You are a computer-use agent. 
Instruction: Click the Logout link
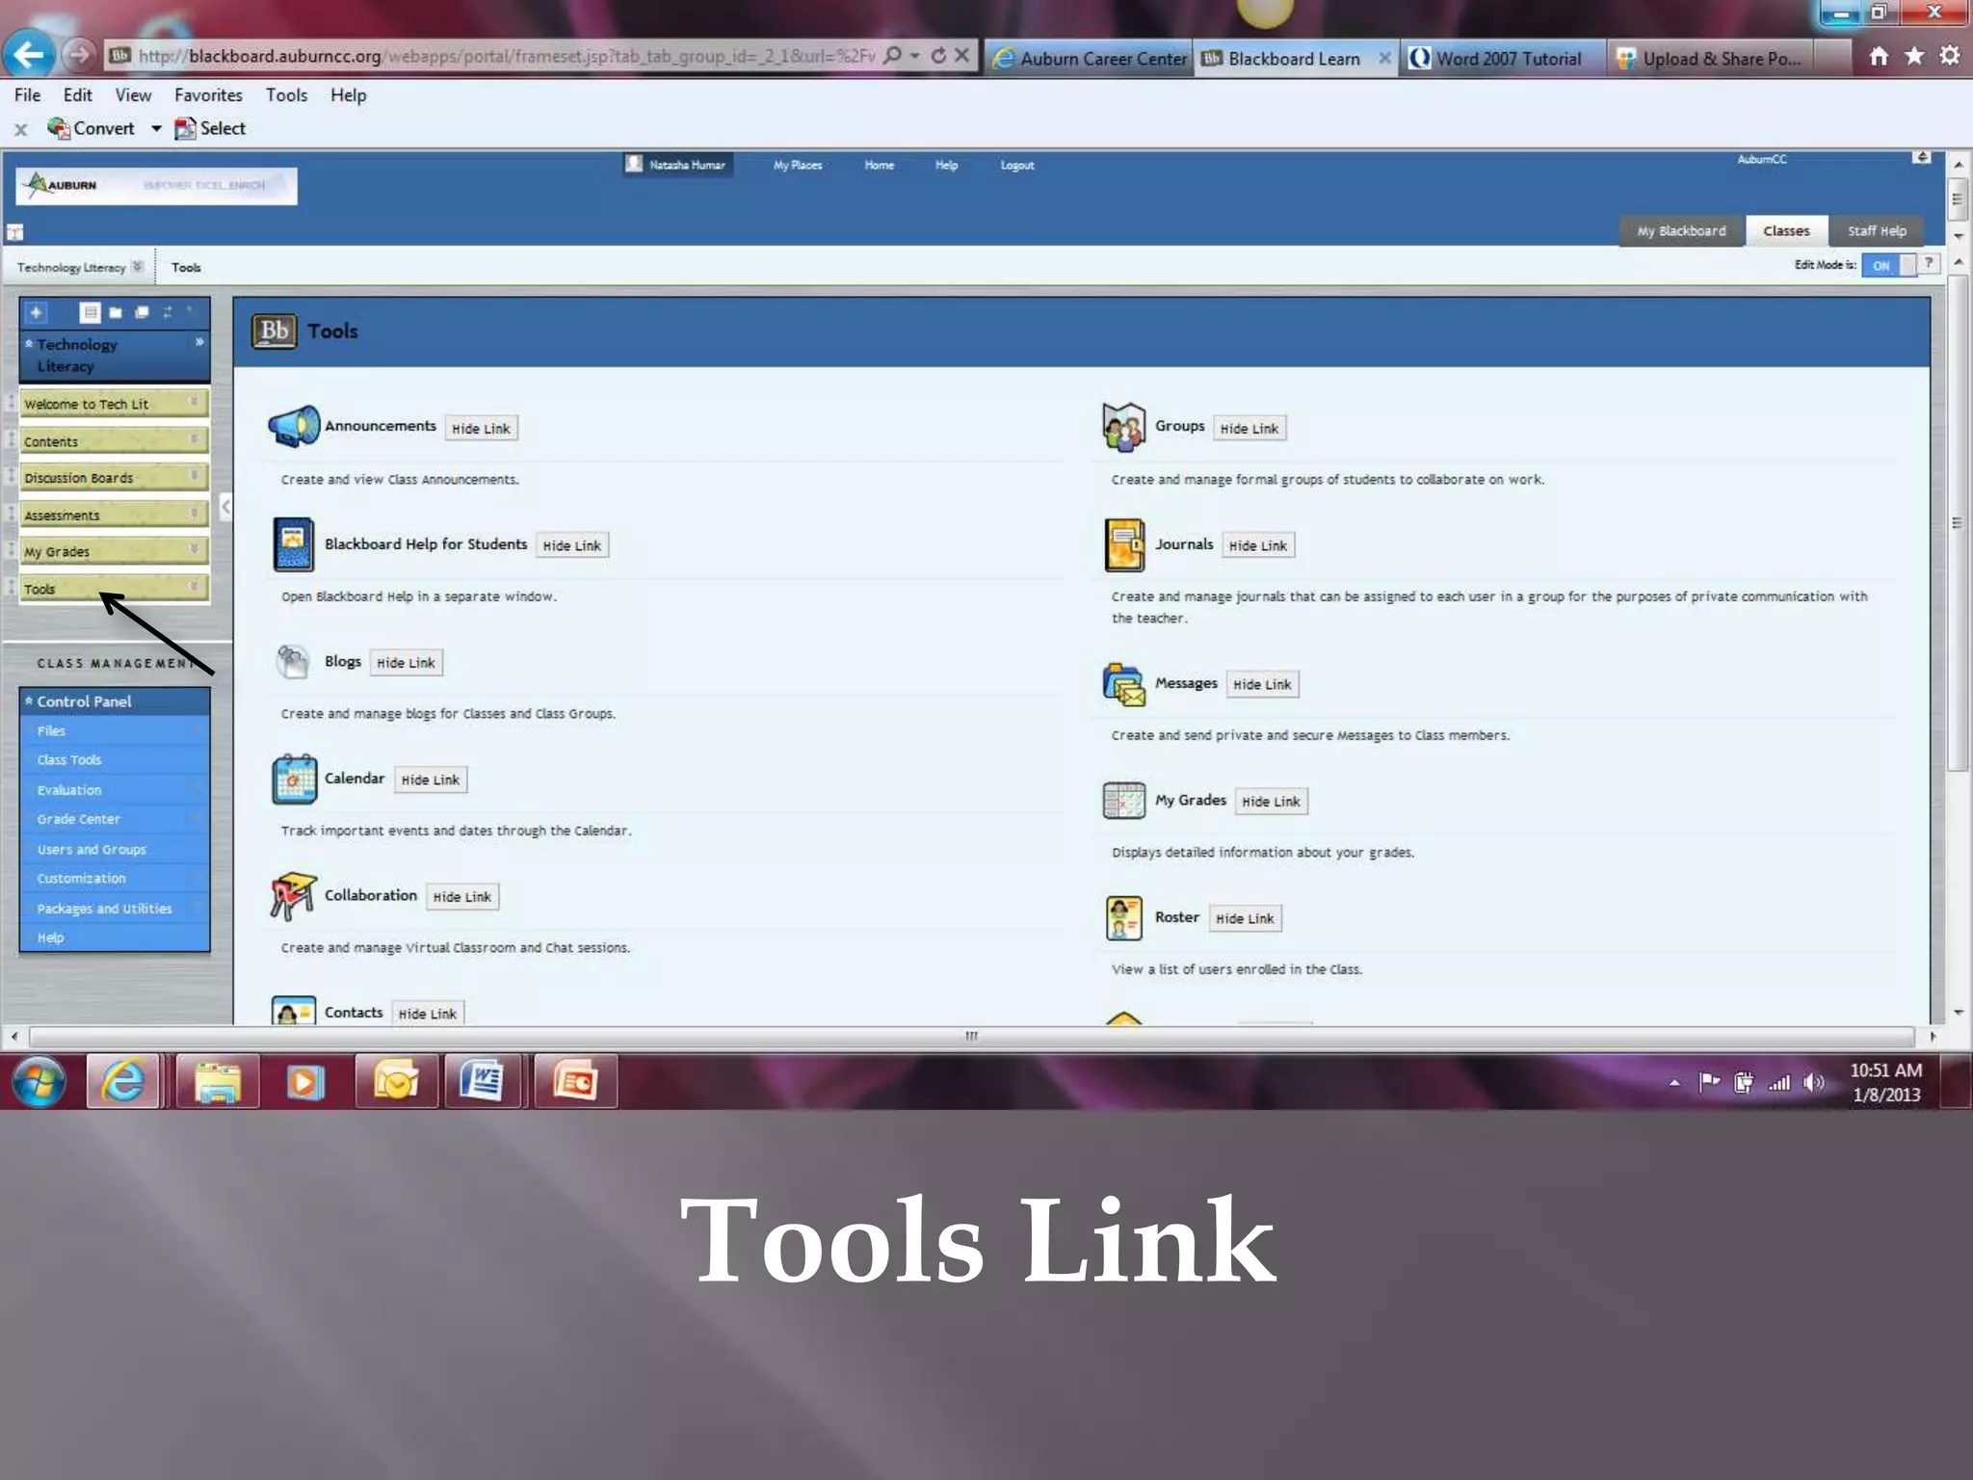tap(1017, 165)
